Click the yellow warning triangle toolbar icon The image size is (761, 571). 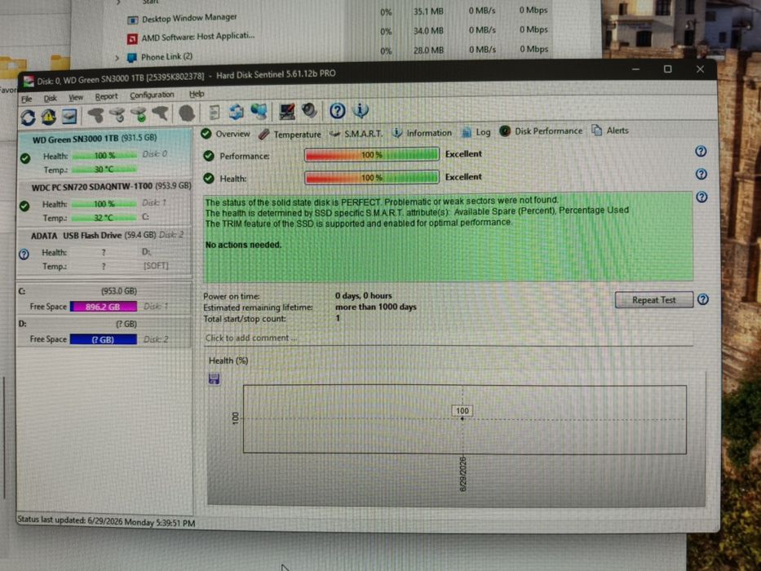48,117
